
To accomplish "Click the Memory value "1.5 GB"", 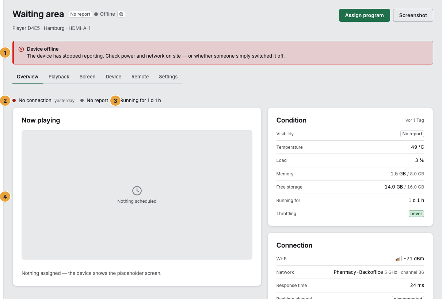I will (398, 174).
